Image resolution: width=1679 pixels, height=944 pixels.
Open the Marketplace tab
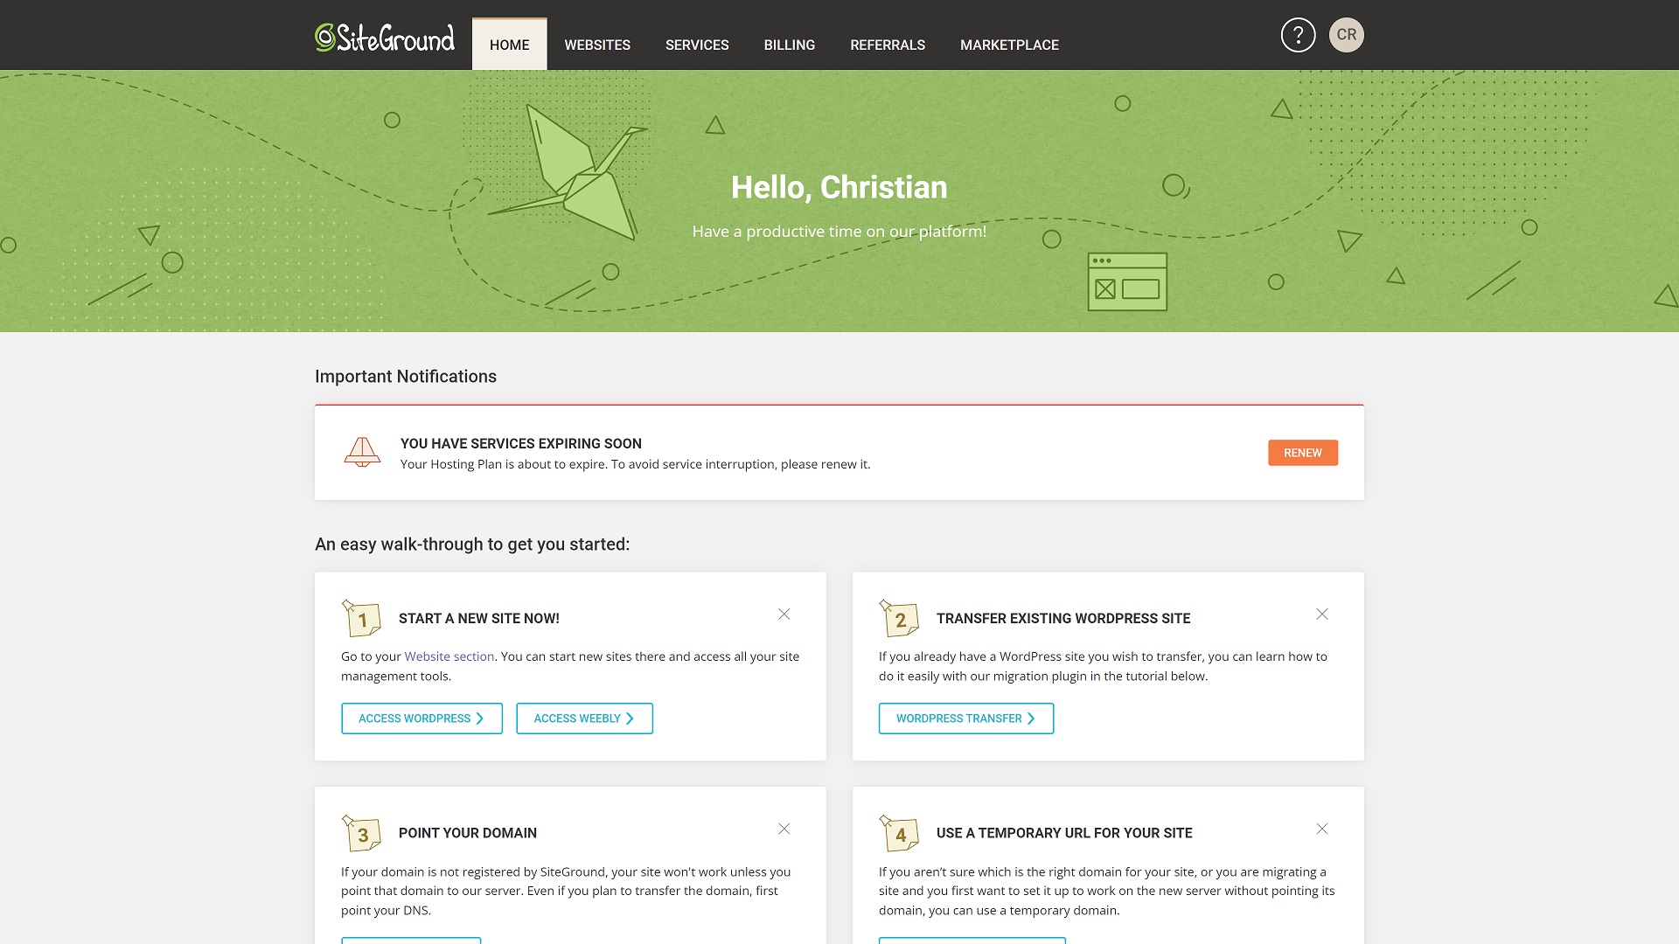tap(1009, 45)
